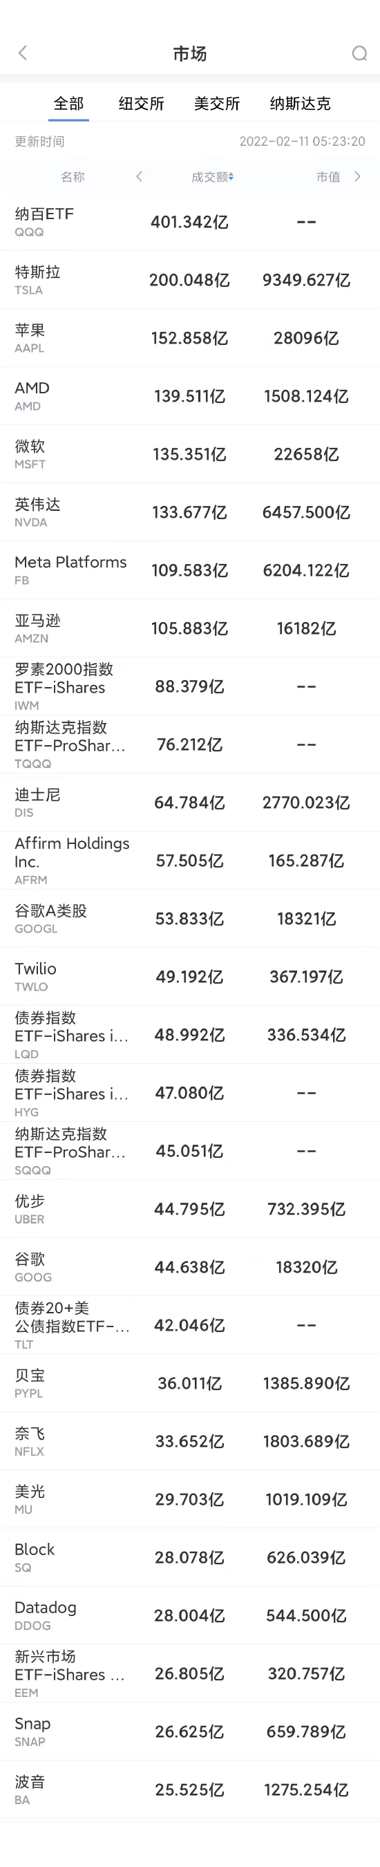Click the 名称 column header
This screenshot has height=1867, width=380.
[73, 177]
